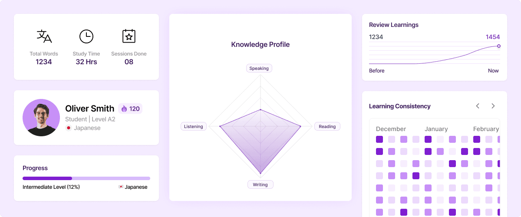
Task: Click the December month heading
Action: (391, 129)
